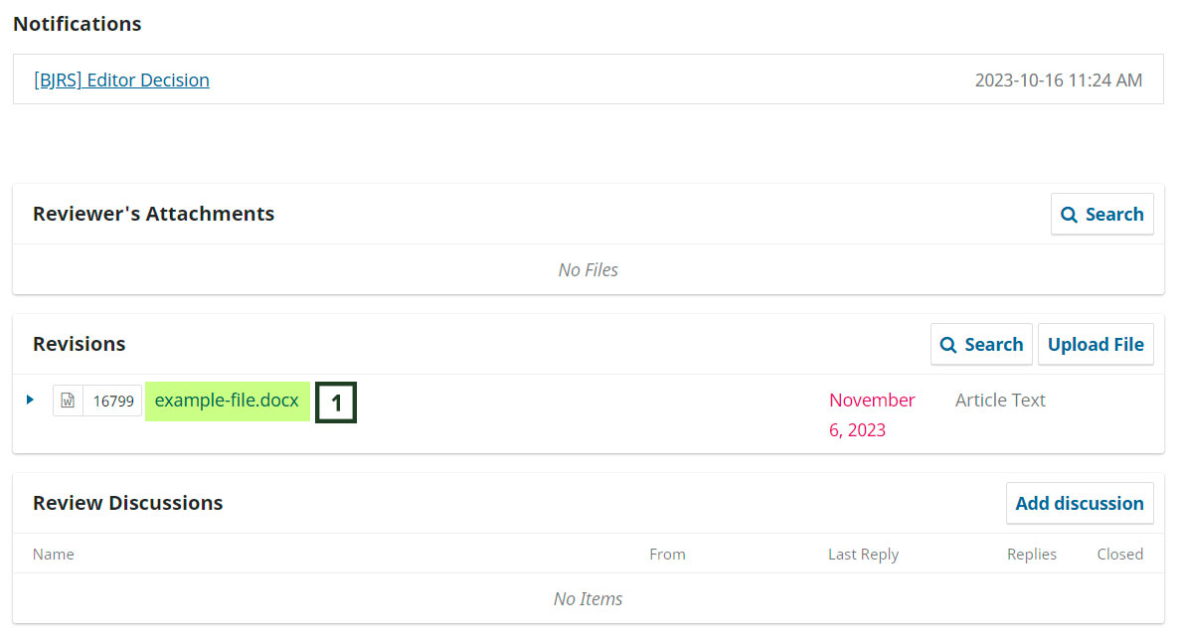The image size is (1185, 644).
Task: Click the numbered marker 1 beside the file
Action: [336, 402]
